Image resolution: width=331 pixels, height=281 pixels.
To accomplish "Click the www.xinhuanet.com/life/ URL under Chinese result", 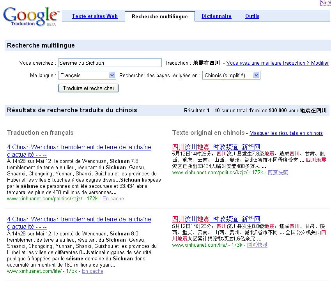I will pyautogui.click(x=200, y=245).
